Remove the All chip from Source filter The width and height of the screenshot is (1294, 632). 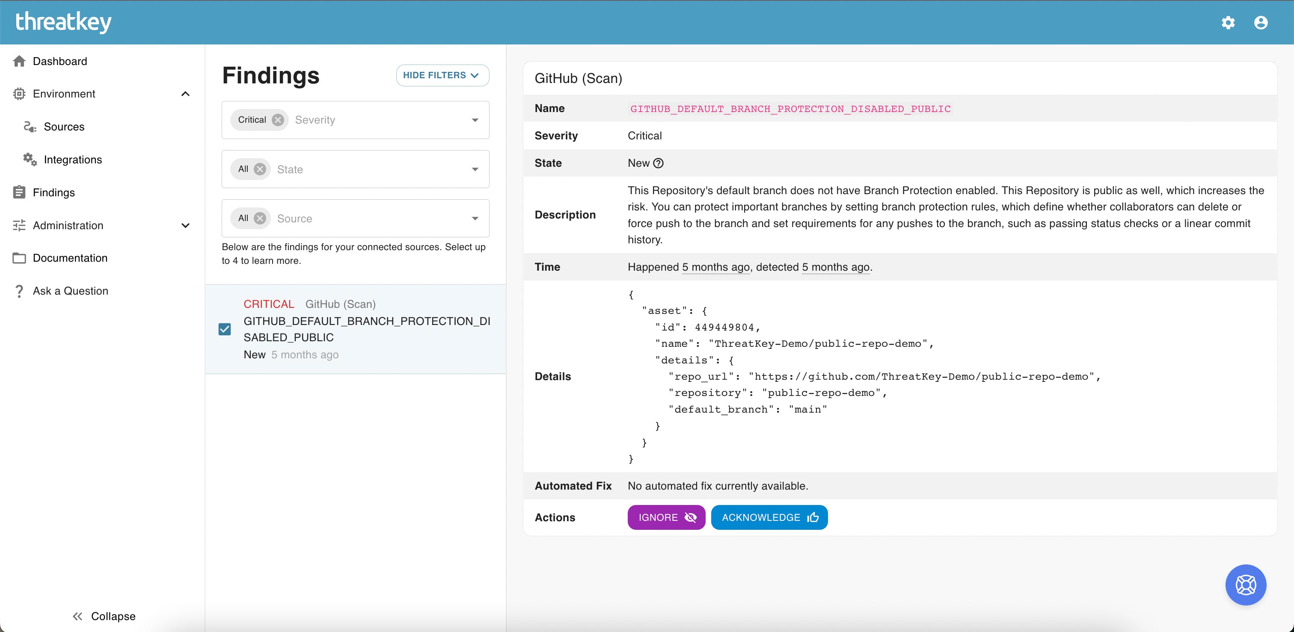click(260, 219)
